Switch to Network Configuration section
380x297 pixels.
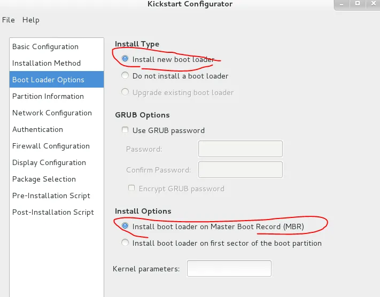tap(52, 113)
